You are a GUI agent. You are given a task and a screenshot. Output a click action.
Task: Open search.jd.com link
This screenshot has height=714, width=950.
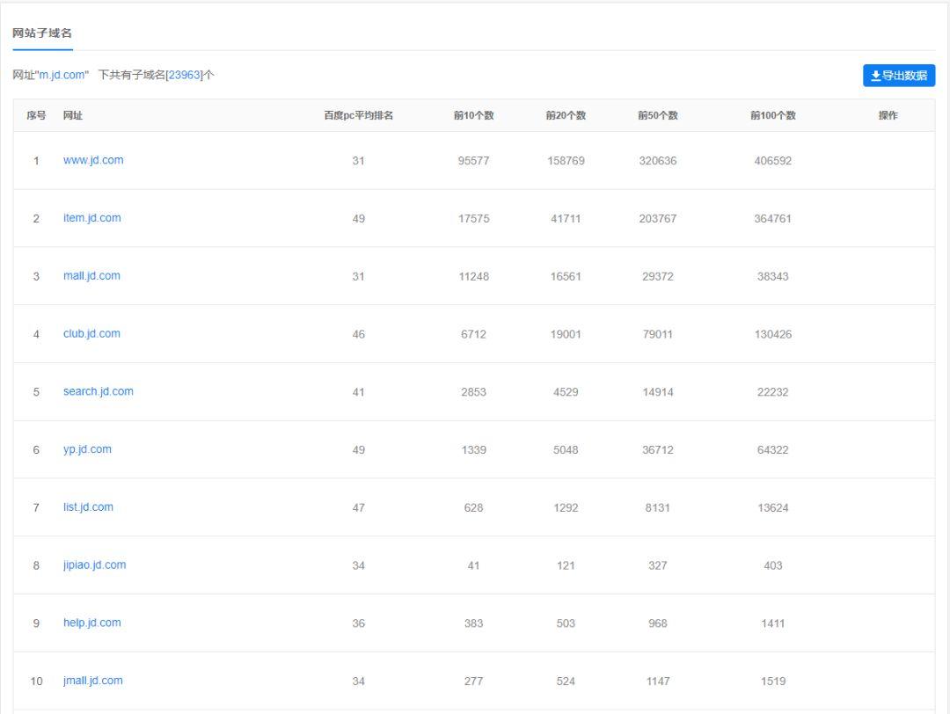coord(99,391)
